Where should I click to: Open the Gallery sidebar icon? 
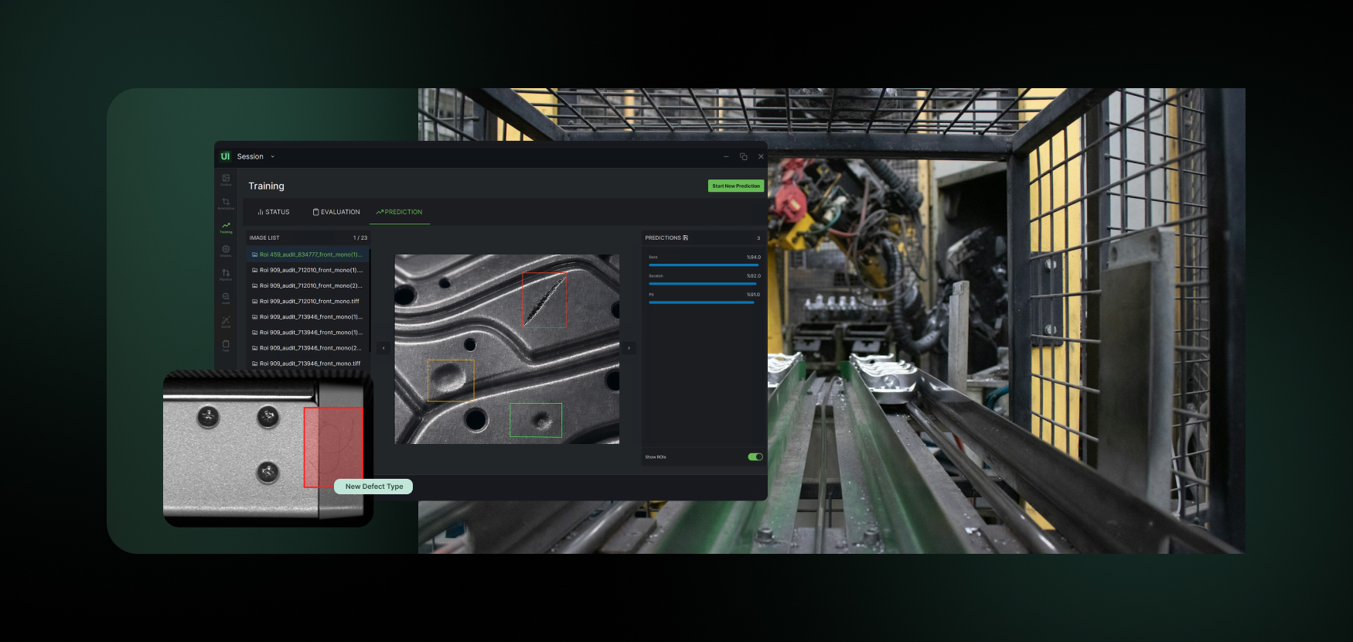[x=226, y=179]
